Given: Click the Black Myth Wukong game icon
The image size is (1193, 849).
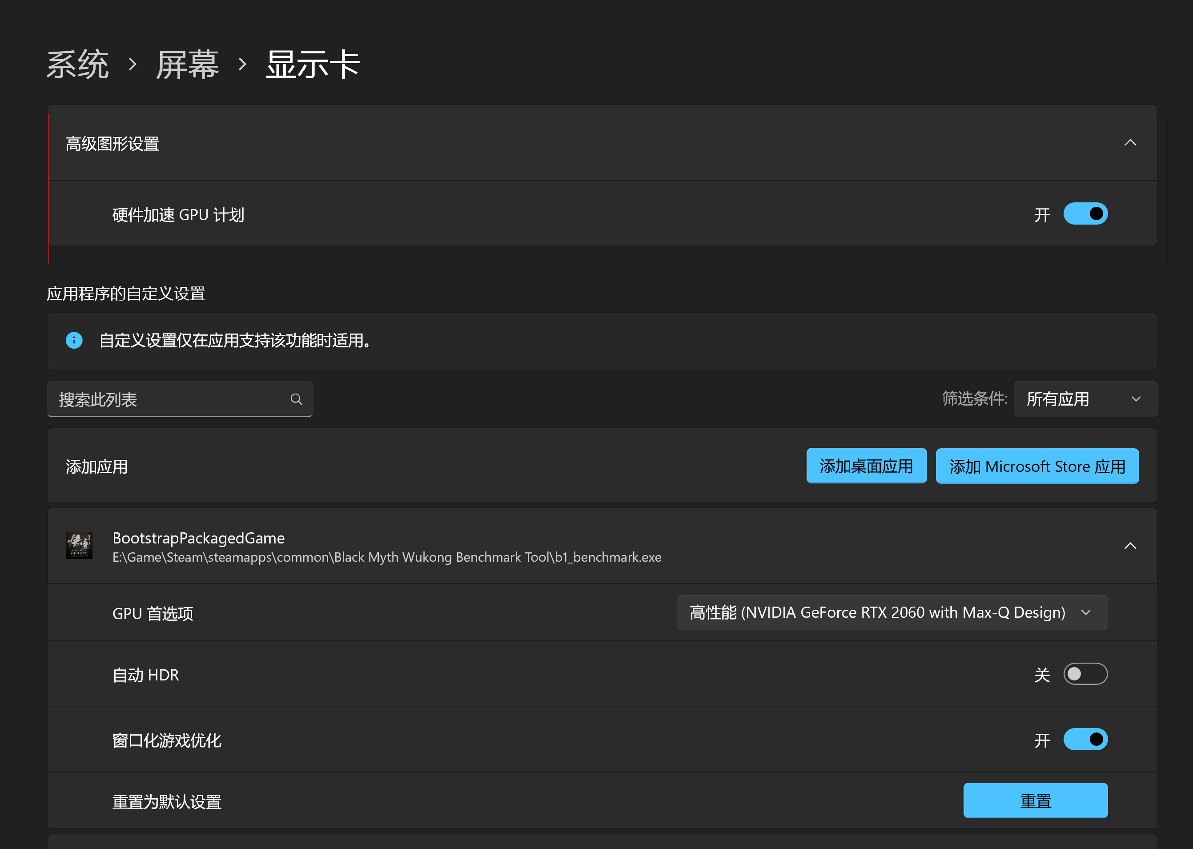Looking at the screenshot, I should (x=80, y=546).
